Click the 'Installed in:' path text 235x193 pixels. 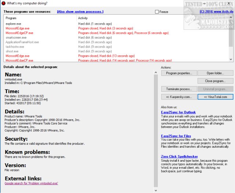(x=38, y=83)
